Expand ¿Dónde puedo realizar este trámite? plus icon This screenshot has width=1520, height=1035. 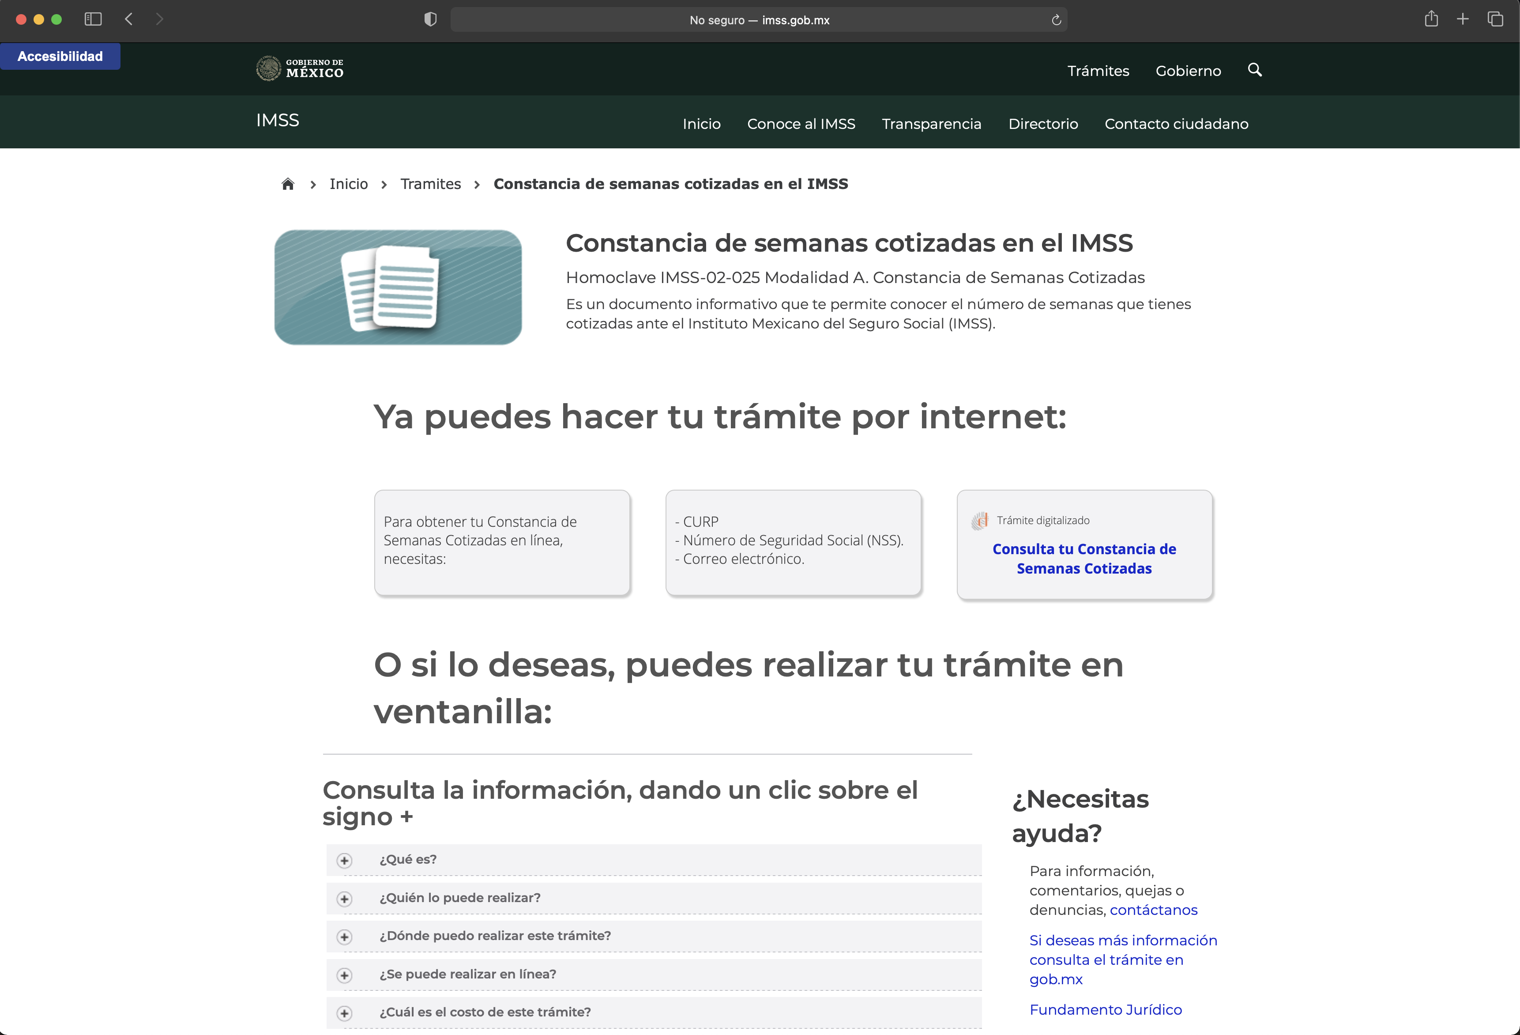click(345, 937)
